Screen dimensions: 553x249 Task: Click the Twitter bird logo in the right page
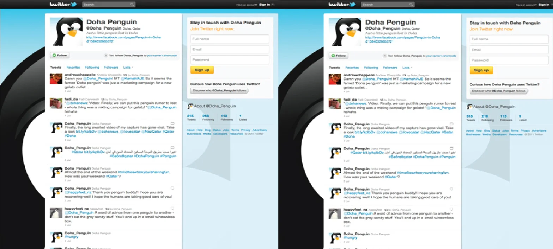pos(353,5)
